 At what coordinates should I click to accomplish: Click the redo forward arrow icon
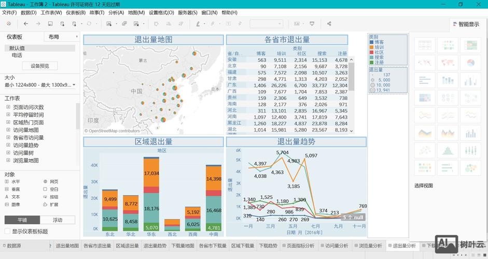point(38,24)
